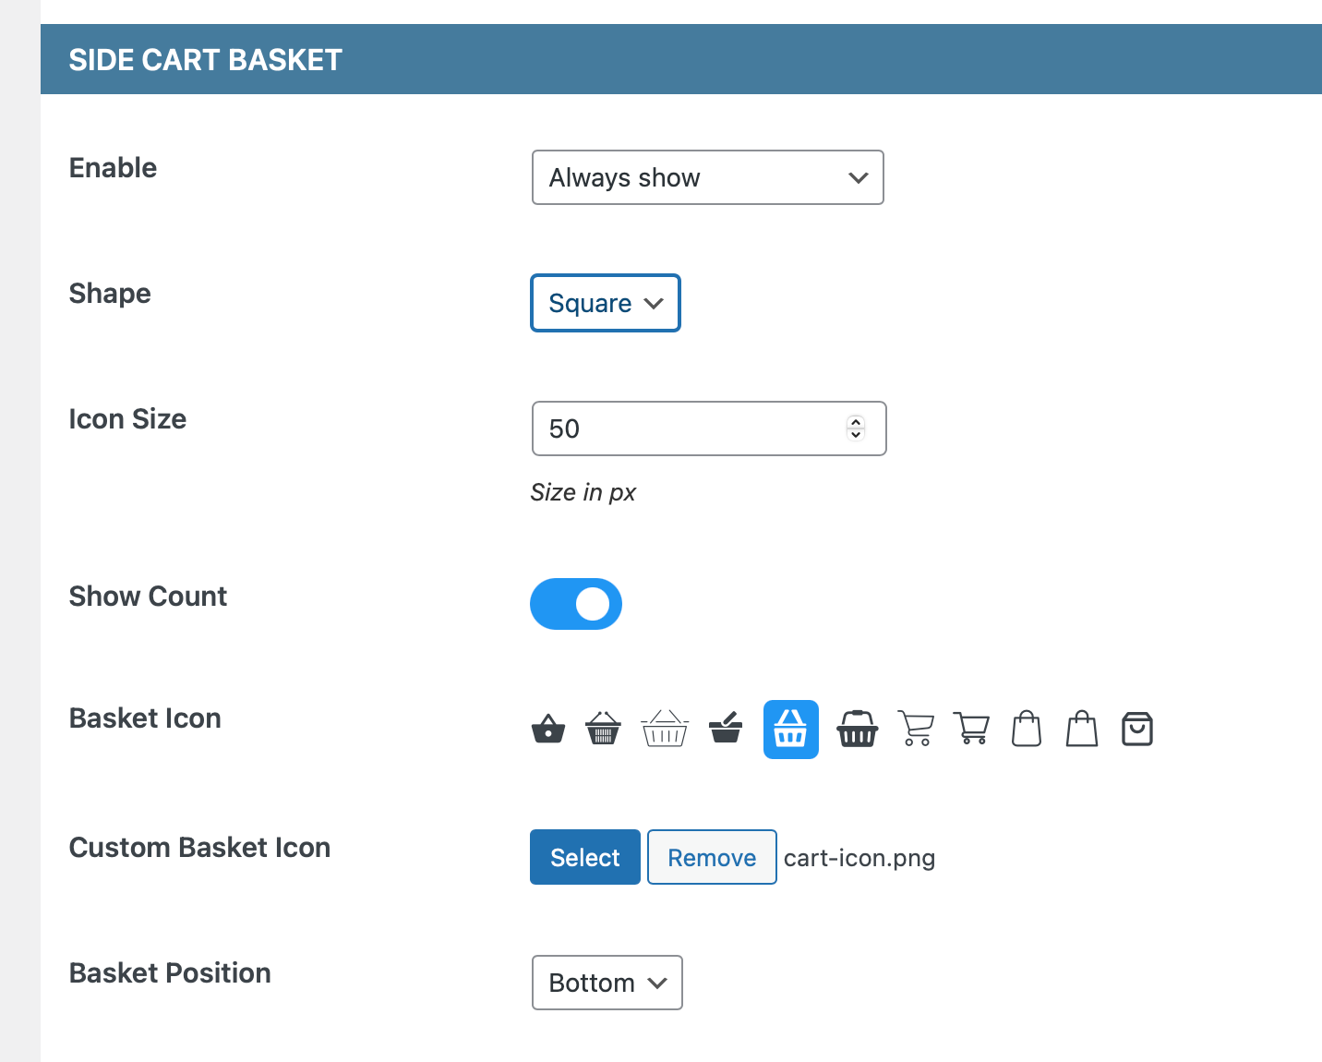Click the Icon Size stepper arrows
This screenshot has height=1062, width=1322.
tap(856, 428)
